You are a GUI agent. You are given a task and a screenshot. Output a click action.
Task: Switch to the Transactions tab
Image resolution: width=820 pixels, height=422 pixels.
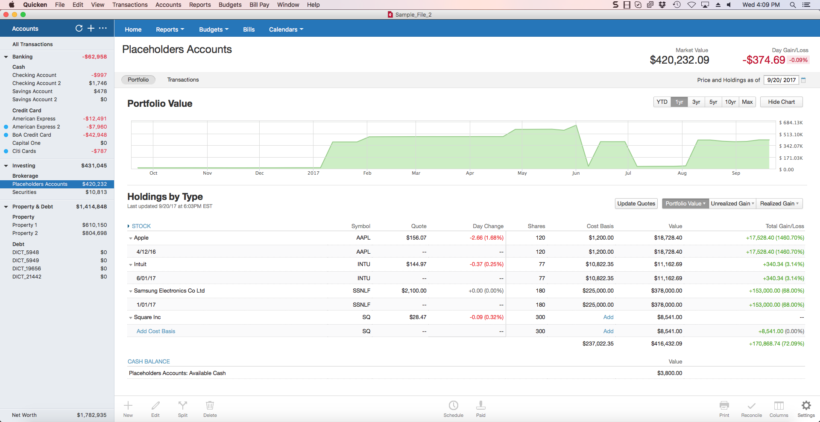[183, 80]
